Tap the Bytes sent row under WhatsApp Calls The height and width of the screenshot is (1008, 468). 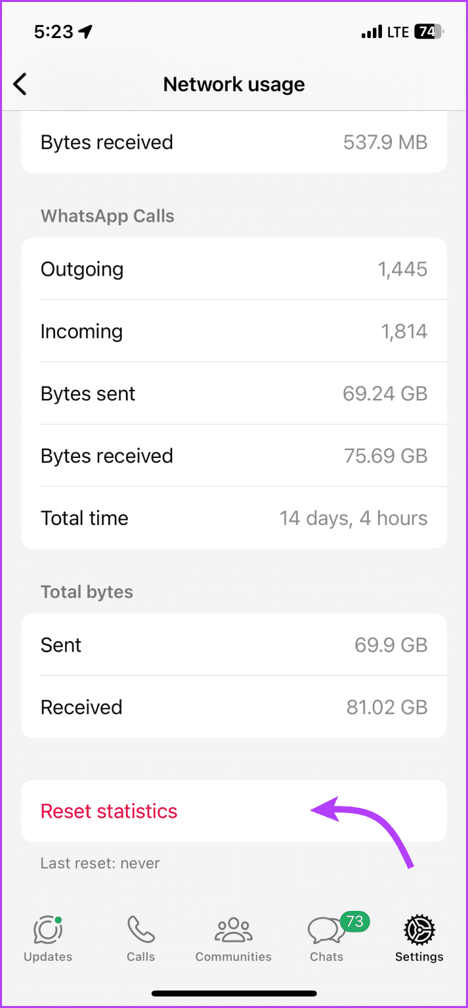point(234,393)
